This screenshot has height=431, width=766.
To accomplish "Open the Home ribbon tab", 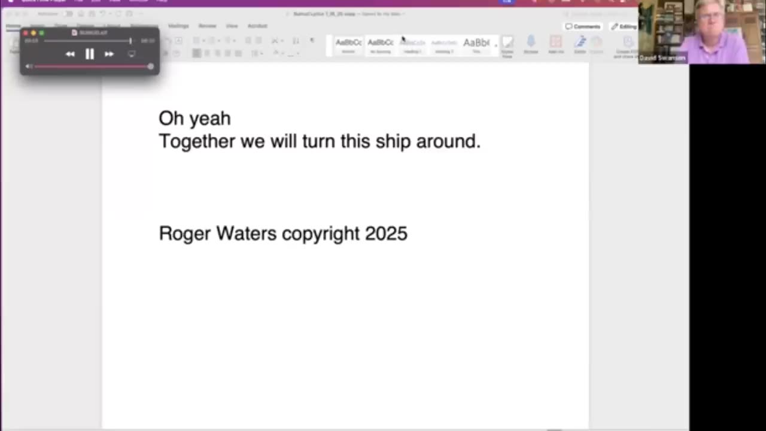I will coord(13,26).
